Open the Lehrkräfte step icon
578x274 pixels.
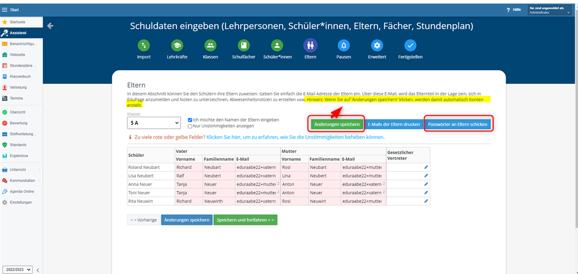click(x=177, y=46)
